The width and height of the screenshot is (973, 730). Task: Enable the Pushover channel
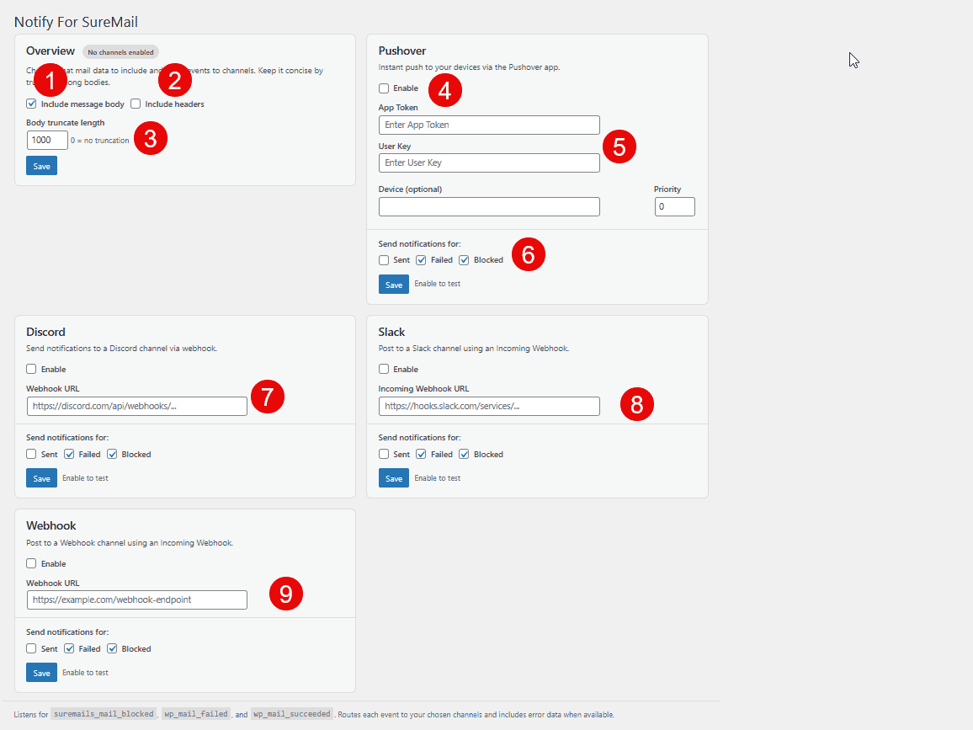(x=384, y=88)
